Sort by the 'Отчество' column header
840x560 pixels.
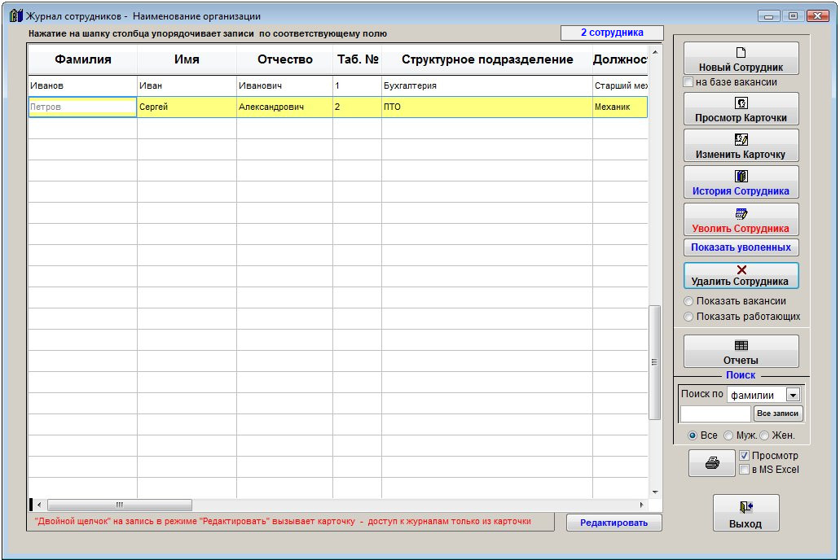pyautogui.click(x=284, y=59)
